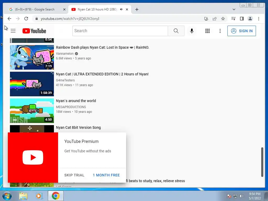Click the forward navigation arrow

click(x=18, y=19)
